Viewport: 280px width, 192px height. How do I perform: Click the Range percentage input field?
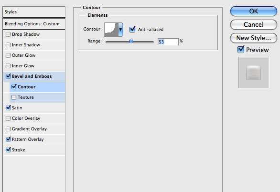point(168,42)
